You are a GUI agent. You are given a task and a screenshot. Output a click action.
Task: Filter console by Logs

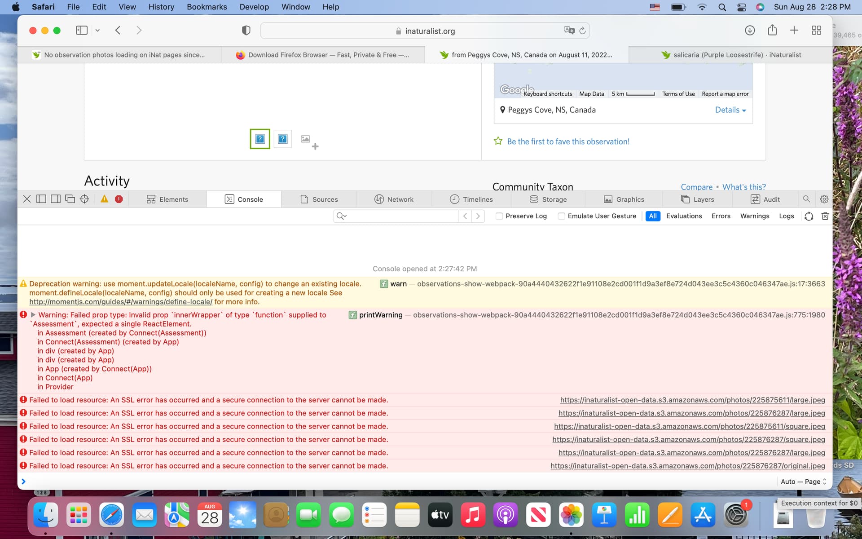(787, 216)
